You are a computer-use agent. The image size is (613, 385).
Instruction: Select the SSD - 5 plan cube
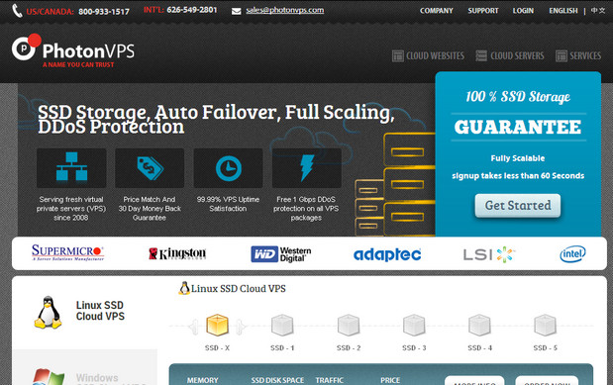pos(545,326)
